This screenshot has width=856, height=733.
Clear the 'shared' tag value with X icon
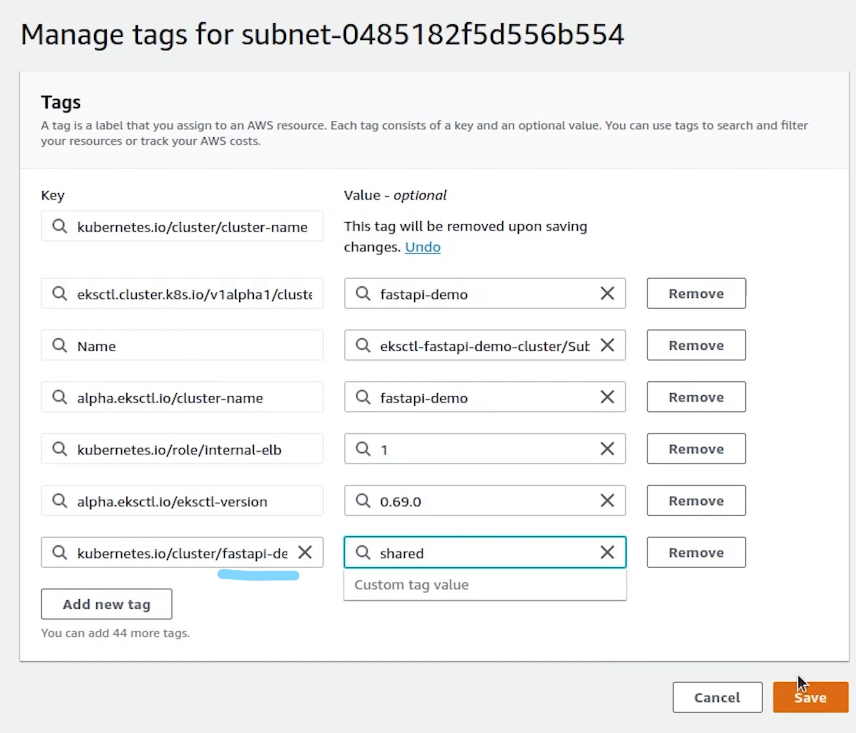(607, 552)
